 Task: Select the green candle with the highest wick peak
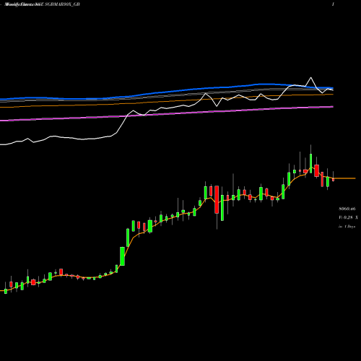click(310, 163)
